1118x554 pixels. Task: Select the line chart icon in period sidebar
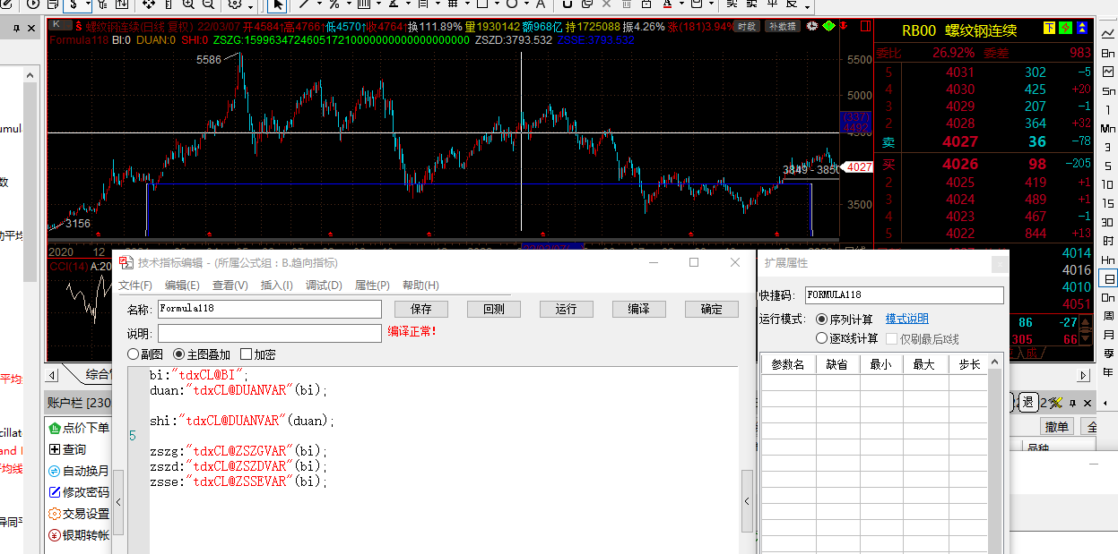pos(1109,36)
